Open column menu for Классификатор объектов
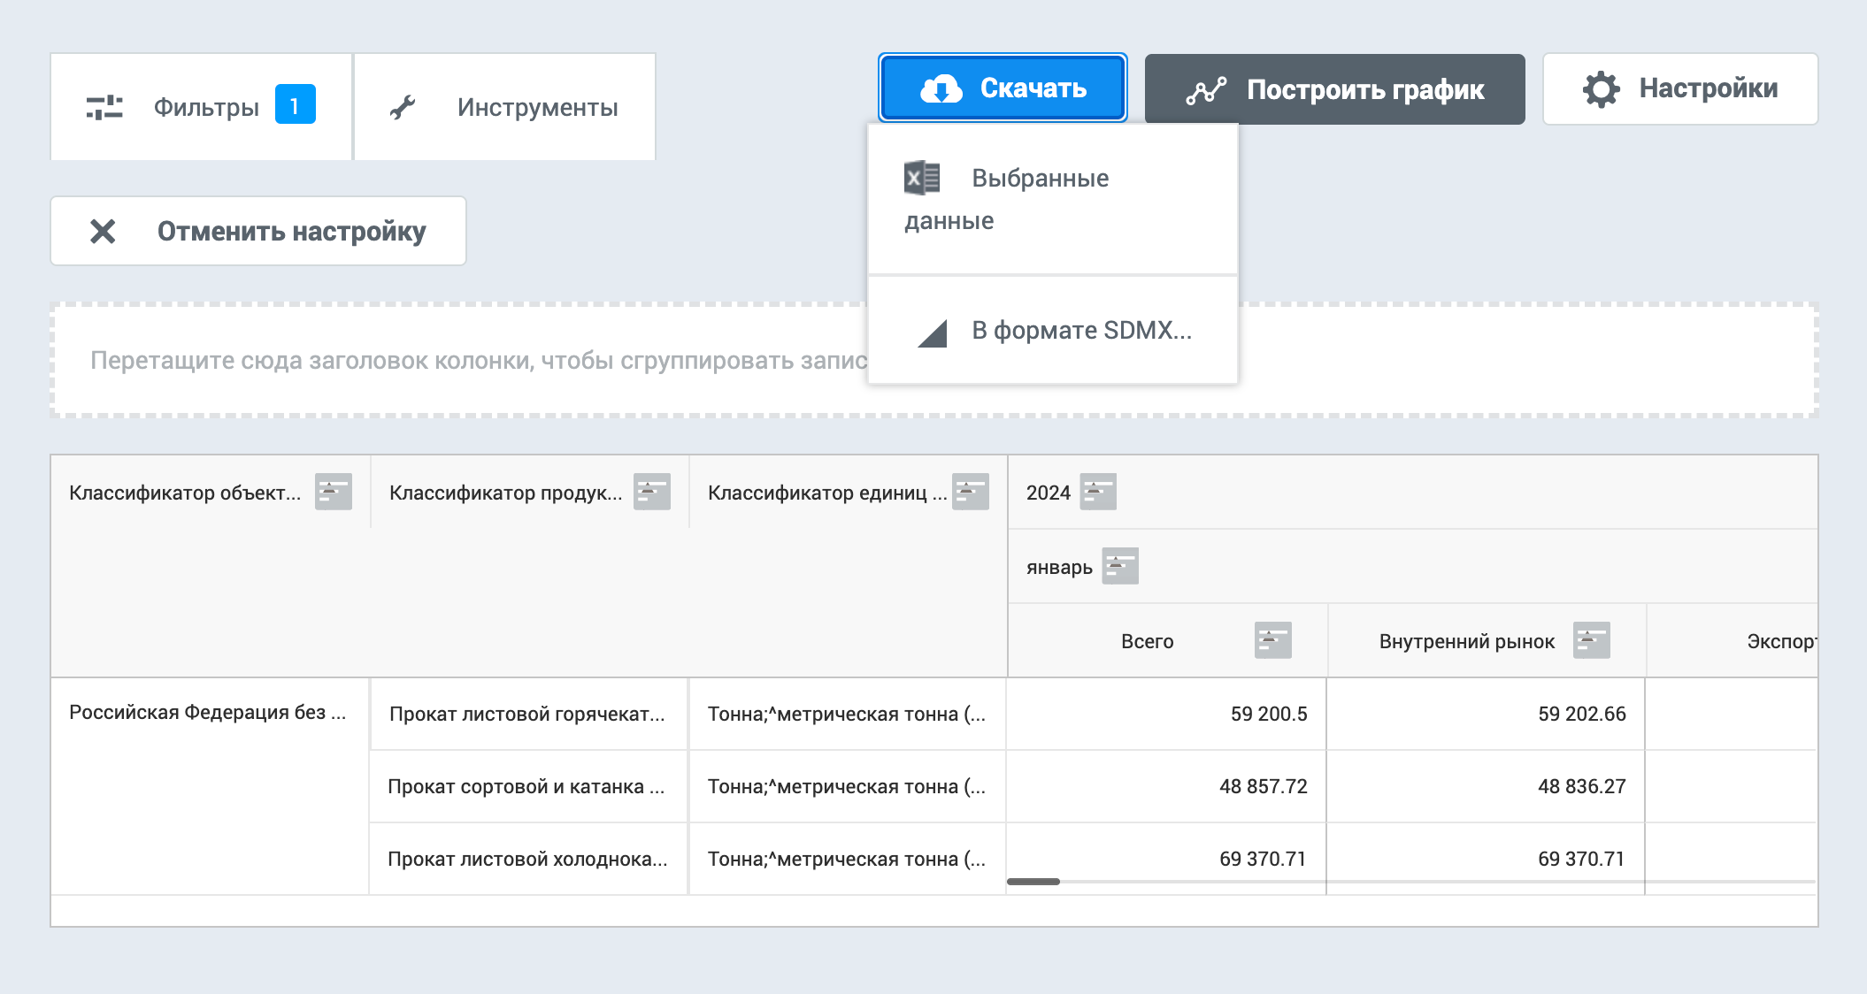Image resolution: width=1867 pixels, height=994 pixels. (x=333, y=492)
